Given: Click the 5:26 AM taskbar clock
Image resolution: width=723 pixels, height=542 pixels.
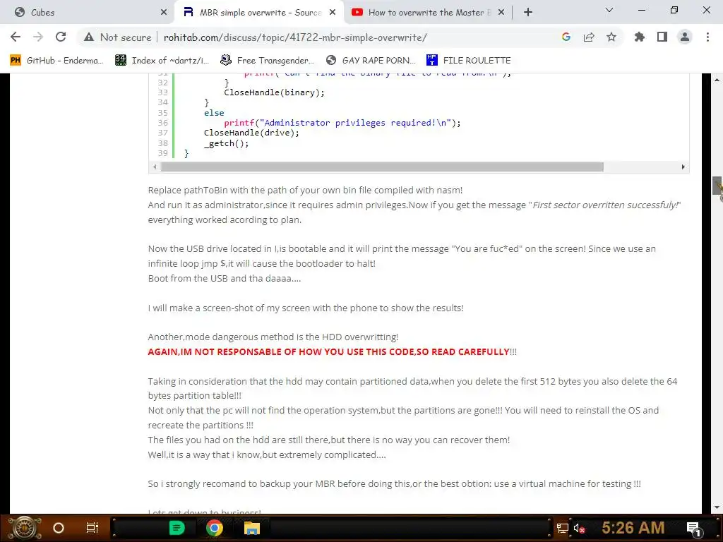Looking at the screenshot, I should coord(633,527).
